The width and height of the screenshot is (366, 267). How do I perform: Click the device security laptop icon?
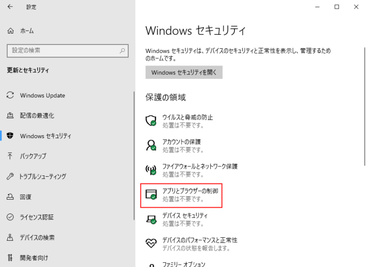tap(151, 219)
